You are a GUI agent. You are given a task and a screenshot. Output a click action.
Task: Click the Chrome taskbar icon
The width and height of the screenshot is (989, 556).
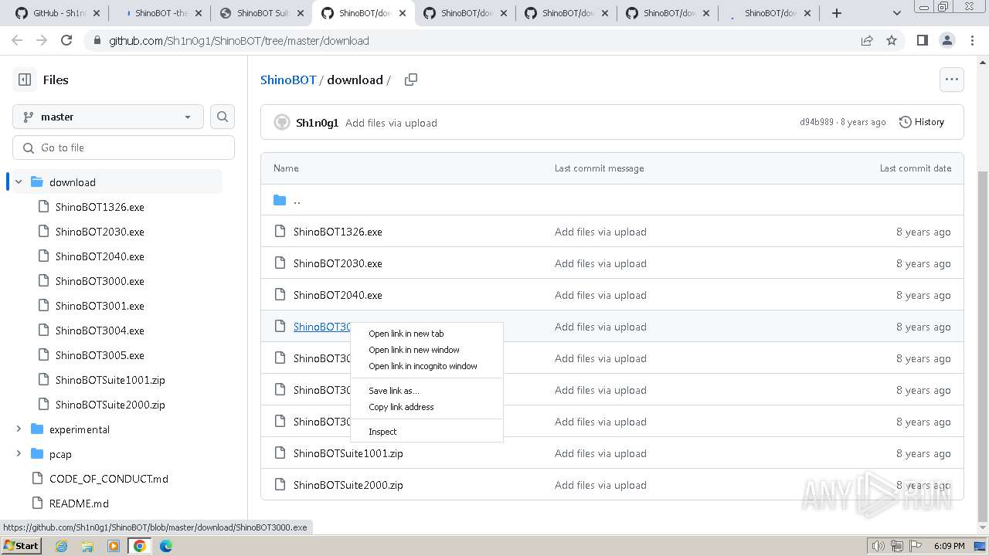click(140, 546)
